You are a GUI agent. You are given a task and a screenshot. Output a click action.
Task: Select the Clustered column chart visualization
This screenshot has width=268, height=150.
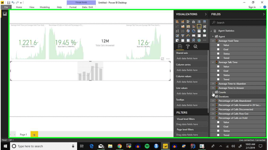[194, 22]
